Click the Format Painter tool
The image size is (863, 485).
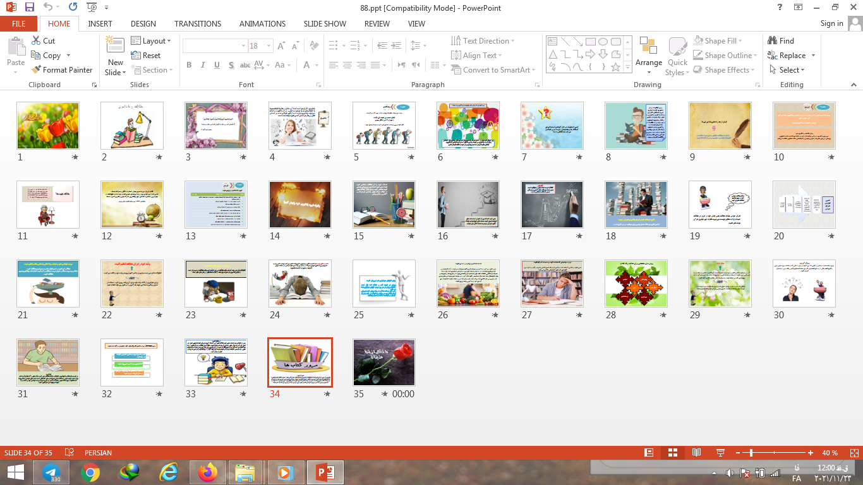pyautogui.click(x=62, y=70)
